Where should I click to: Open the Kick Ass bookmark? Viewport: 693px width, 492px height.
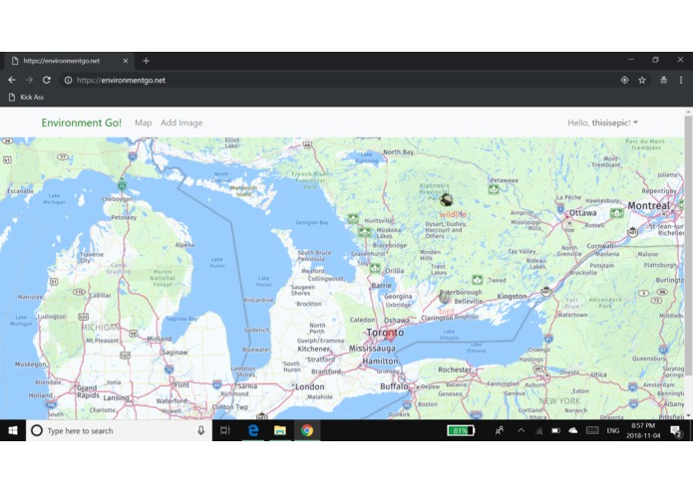pos(27,97)
